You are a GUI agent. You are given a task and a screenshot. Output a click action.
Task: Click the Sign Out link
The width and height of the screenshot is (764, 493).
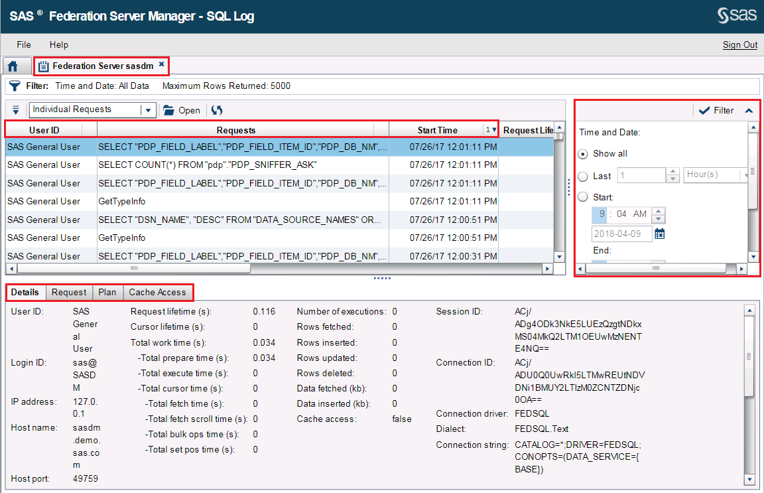point(739,45)
